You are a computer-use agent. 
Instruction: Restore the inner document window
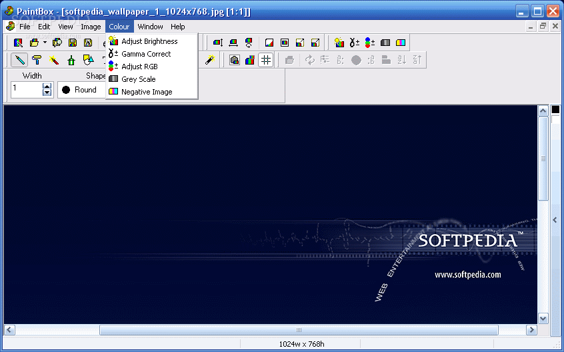543,26
